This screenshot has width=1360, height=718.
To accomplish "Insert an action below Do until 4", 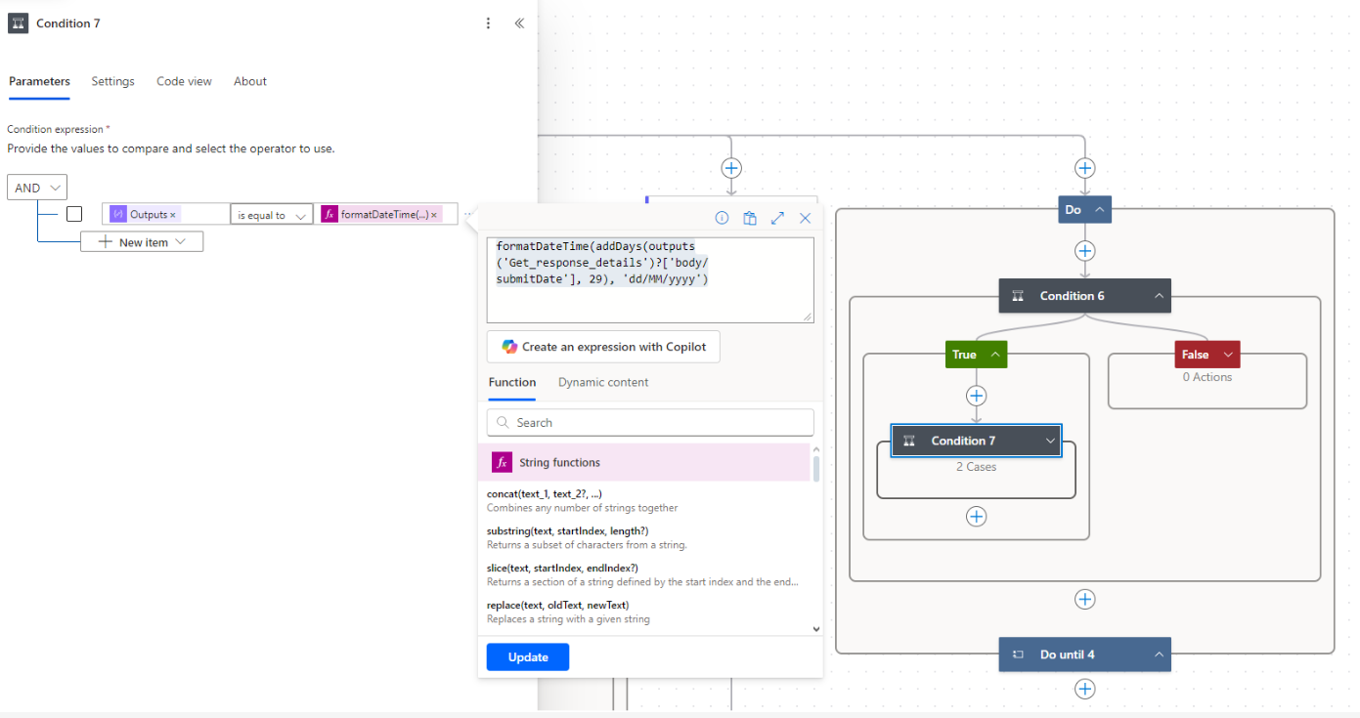I will point(1084,689).
